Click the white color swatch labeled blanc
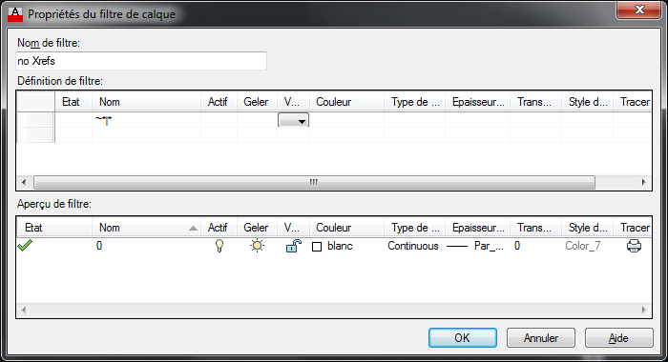The height and width of the screenshot is (362, 668). [317, 247]
